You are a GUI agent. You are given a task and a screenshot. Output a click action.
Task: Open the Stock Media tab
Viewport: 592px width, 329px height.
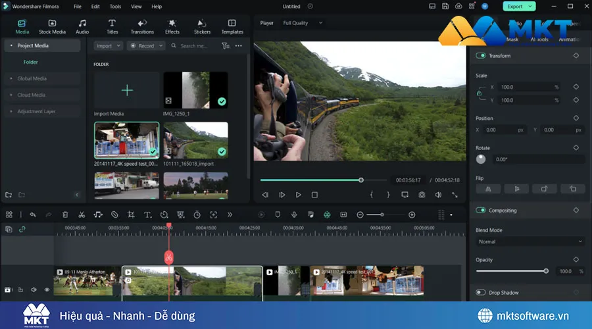click(x=52, y=27)
